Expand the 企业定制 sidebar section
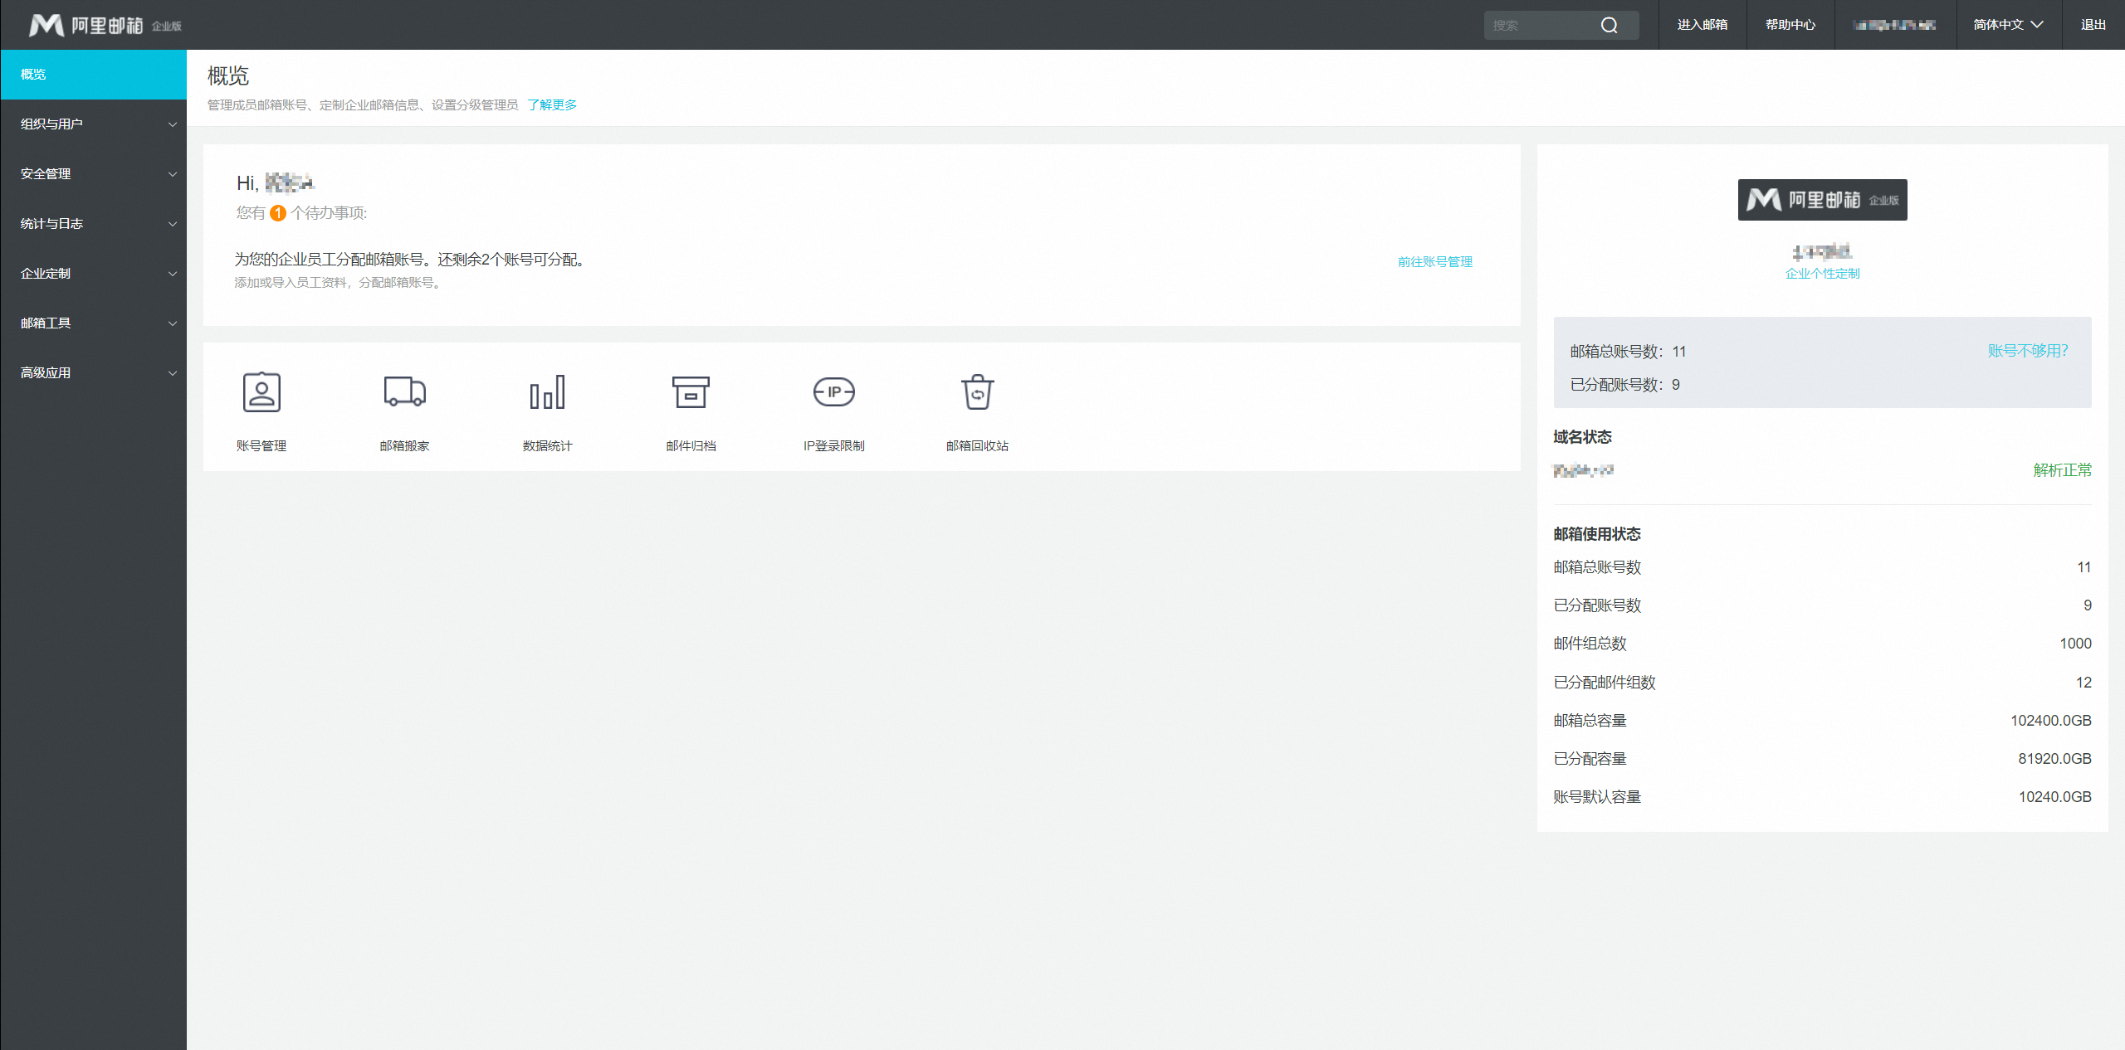The height and width of the screenshot is (1050, 2125). point(93,274)
